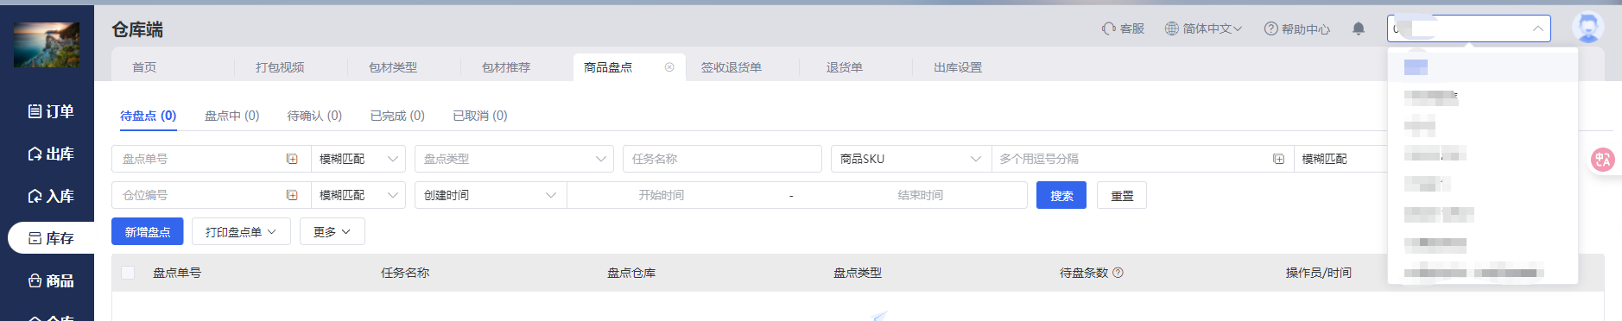This screenshot has width=1622, height=321.
Task: Switch to the 打包视频 tab
Action: coord(280,67)
